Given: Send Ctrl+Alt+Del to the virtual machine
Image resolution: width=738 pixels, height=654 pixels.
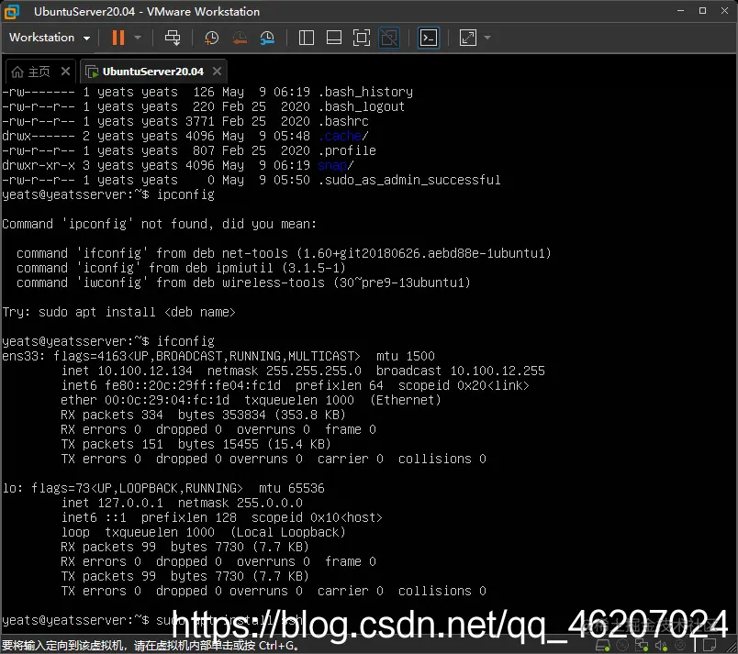Looking at the screenshot, I should [173, 38].
